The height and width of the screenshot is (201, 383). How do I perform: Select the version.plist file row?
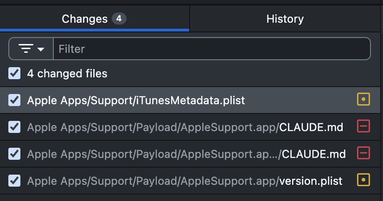pyautogui.click(x=190, y=181)
